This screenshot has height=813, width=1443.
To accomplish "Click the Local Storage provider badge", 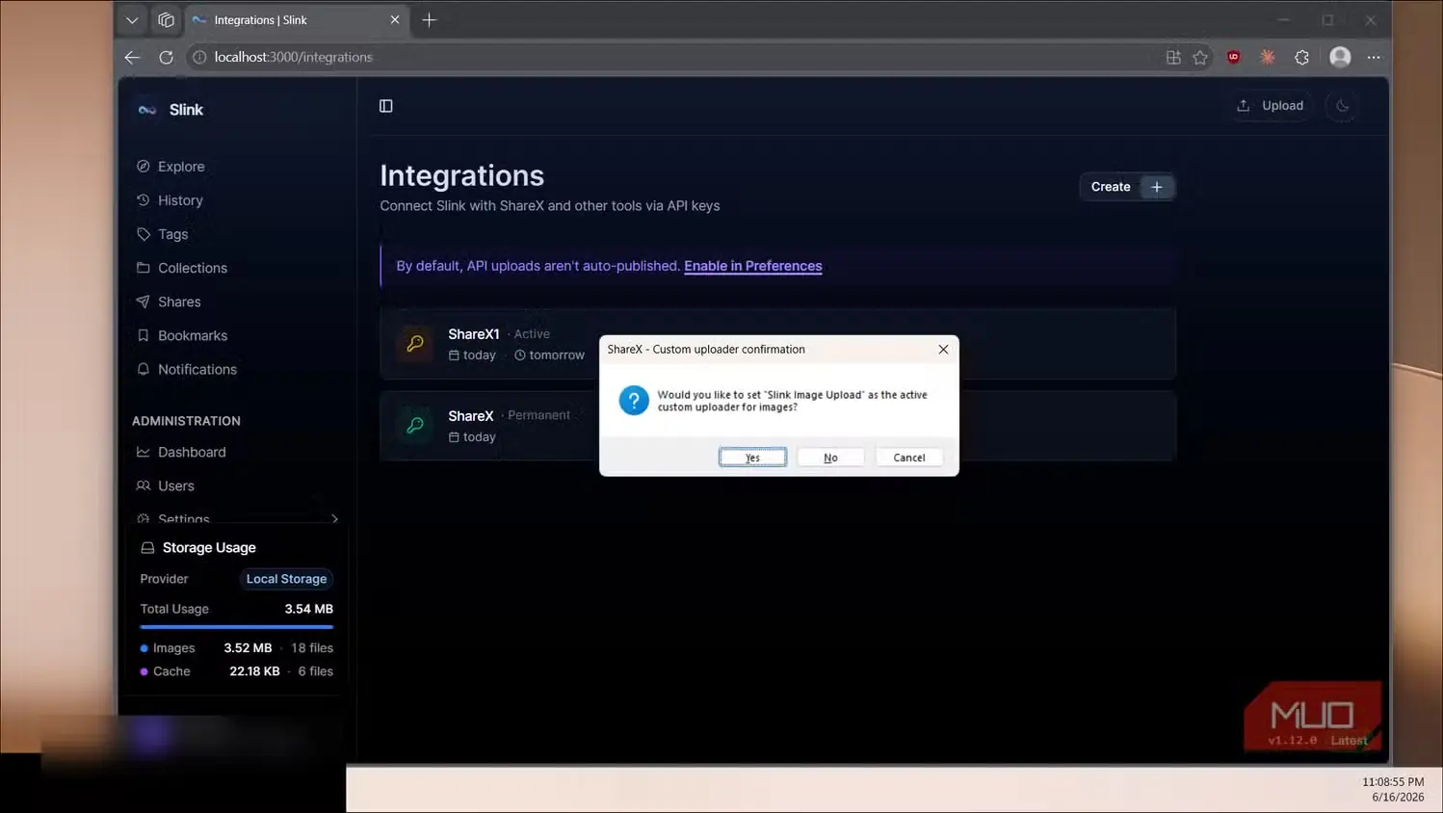I will (286, 579).
